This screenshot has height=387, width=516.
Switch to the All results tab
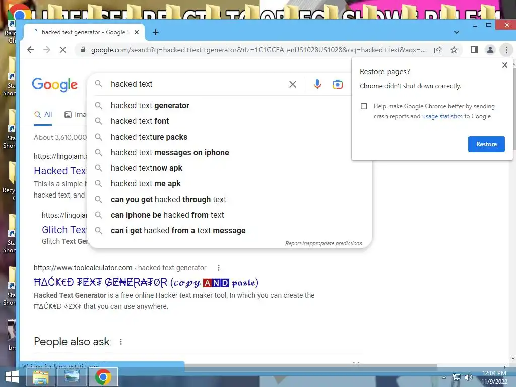[x=43, y=114]
